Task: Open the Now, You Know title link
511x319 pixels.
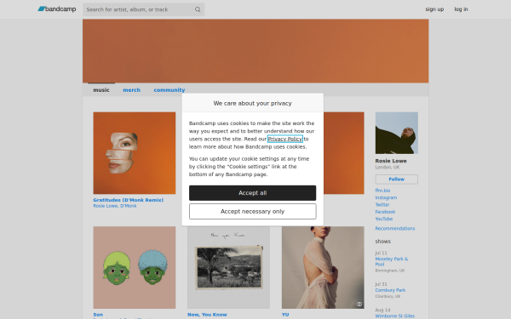Action: 207,315
